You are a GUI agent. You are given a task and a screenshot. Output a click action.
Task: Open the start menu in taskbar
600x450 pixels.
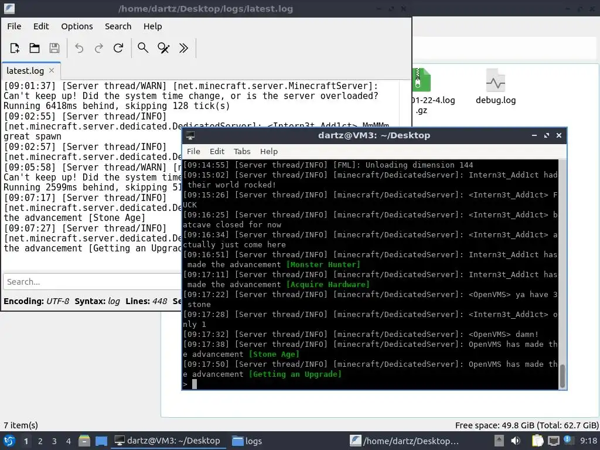9,441
